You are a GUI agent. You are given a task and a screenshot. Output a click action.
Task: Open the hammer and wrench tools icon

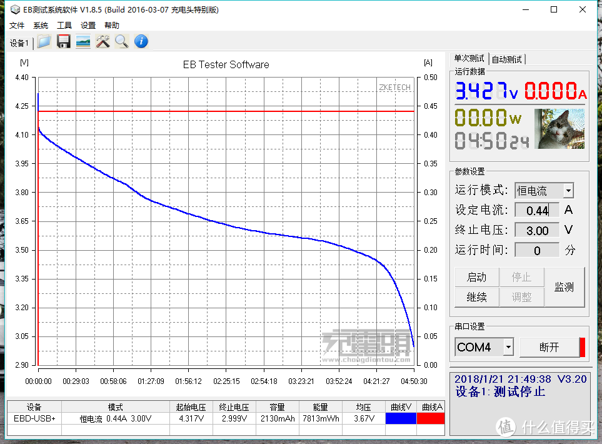[103, 42]
